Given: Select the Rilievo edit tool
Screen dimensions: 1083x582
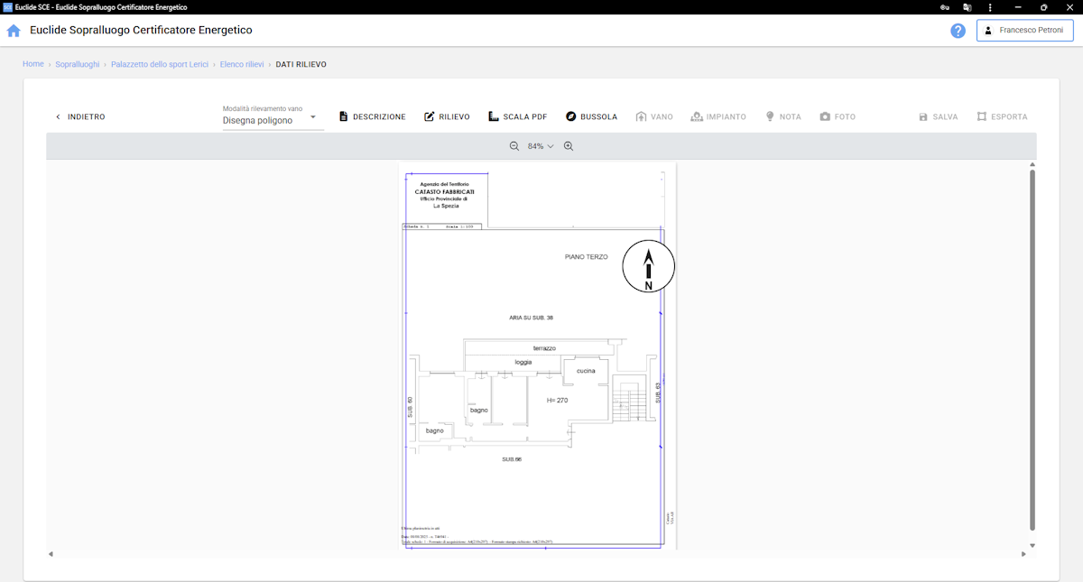Looking at the screenshot, I should 447,117.
